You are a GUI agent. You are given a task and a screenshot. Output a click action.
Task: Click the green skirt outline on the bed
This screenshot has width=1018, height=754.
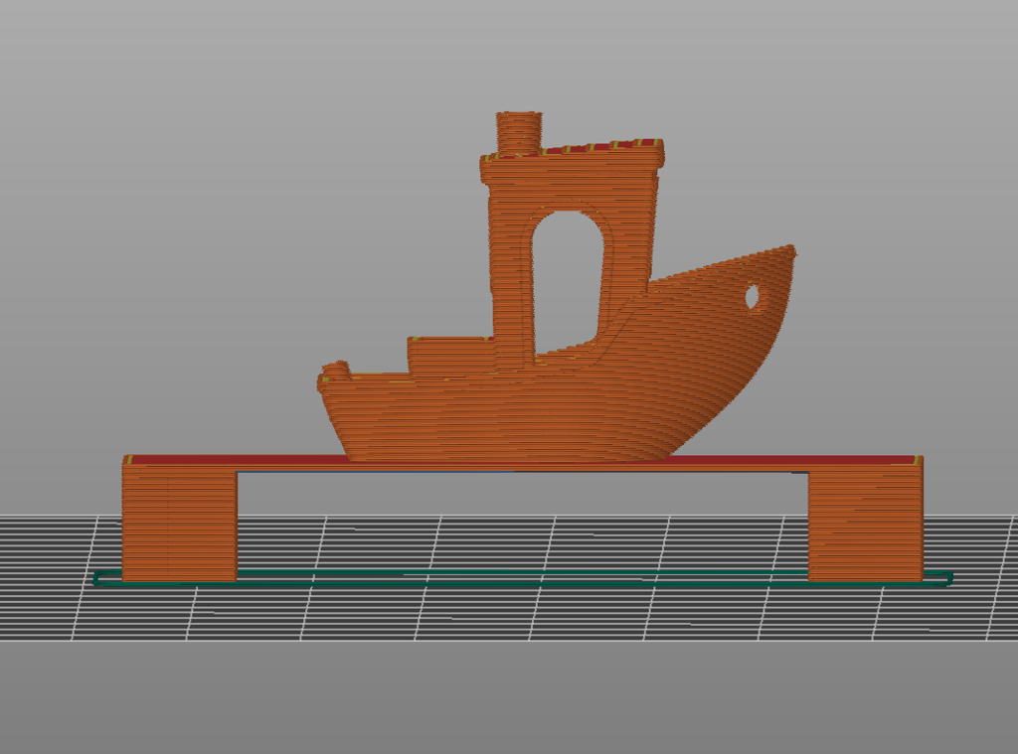pyautogui.click(x=523, y=579)
